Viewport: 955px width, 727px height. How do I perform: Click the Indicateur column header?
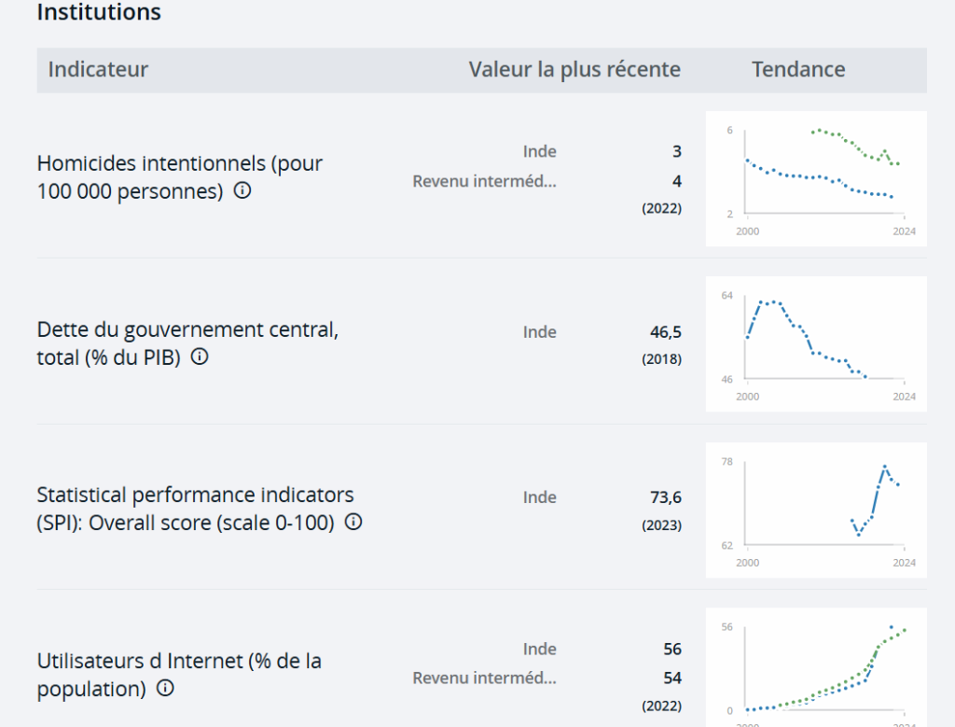coord(98,69)
